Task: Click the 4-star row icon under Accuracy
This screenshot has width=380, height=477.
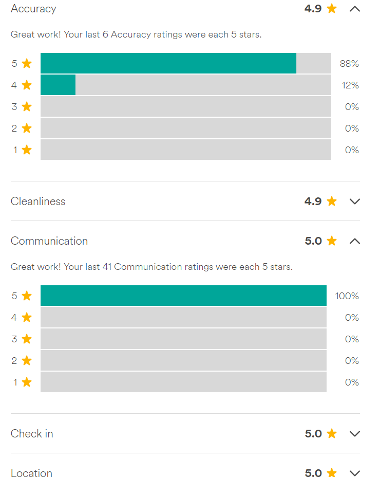Action: coord(27,85)
